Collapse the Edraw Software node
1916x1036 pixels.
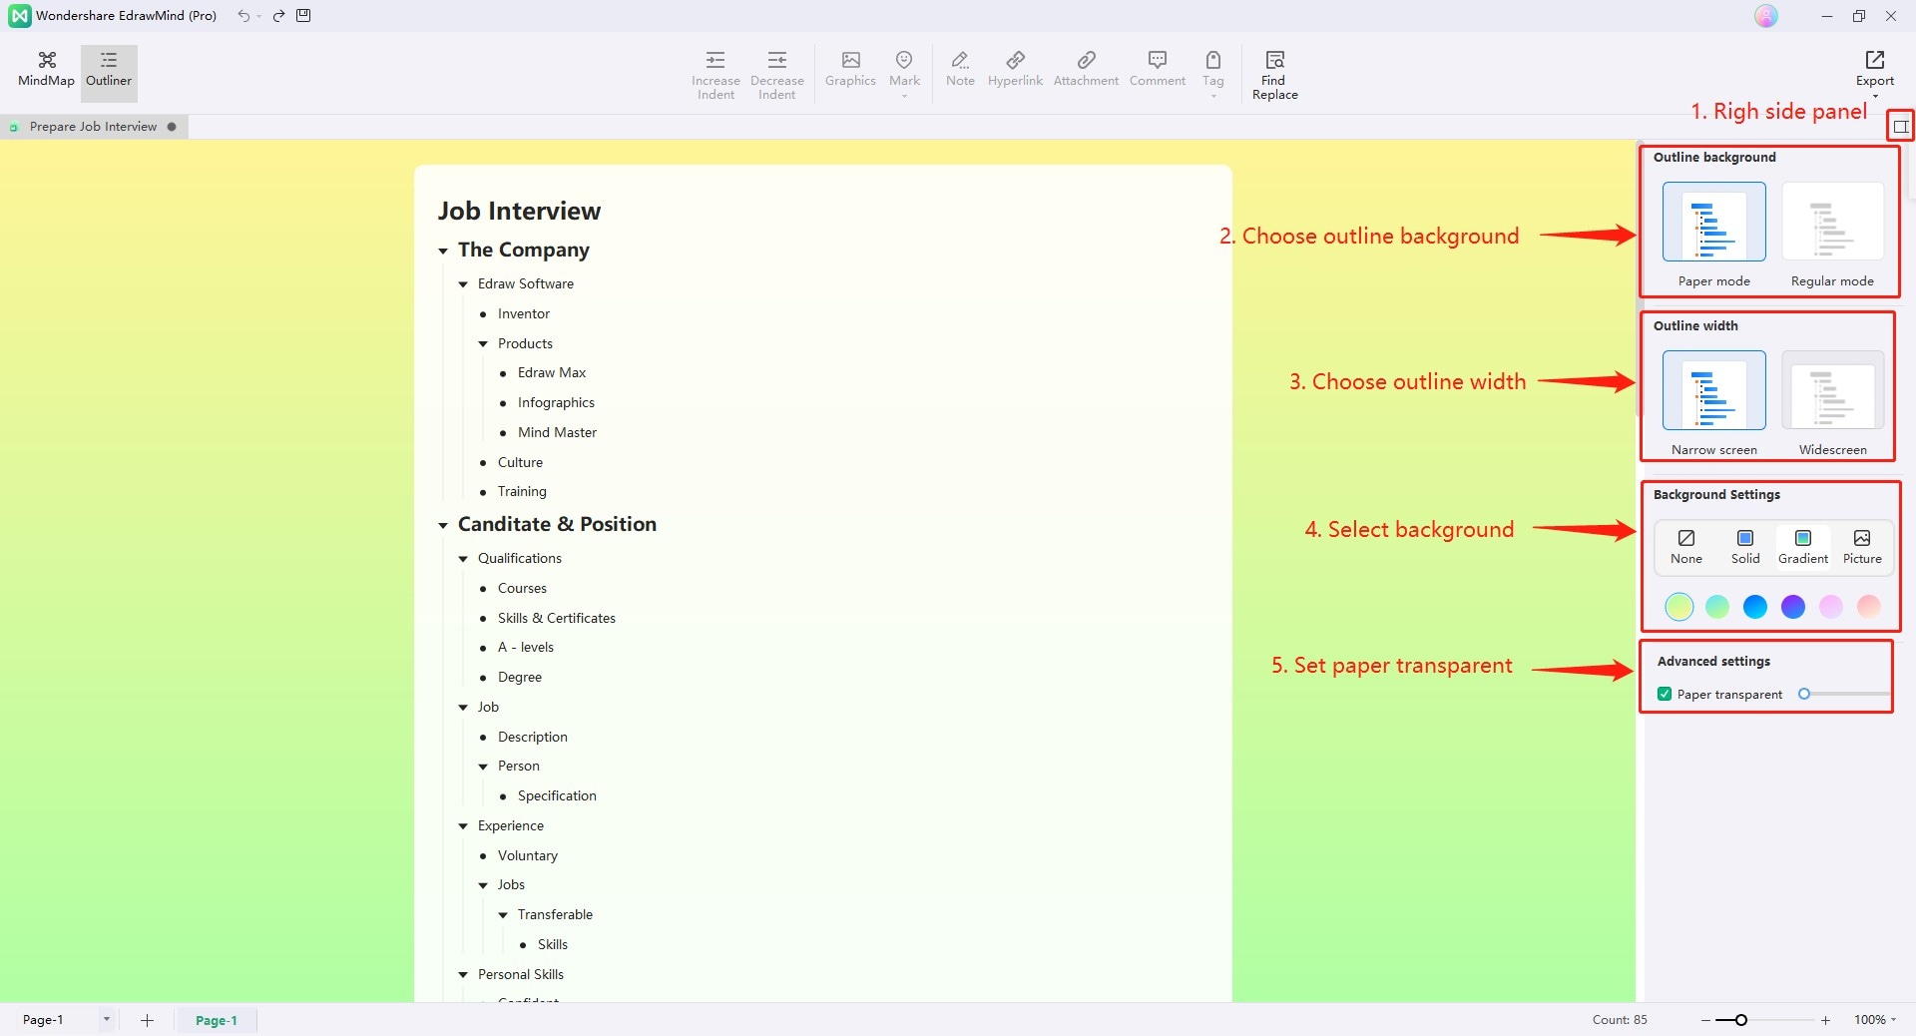click(463, 284)
